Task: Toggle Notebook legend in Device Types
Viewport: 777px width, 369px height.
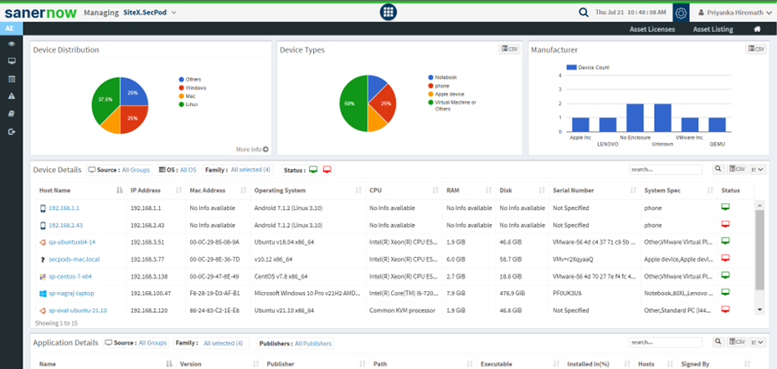Action: tap(443, 78)
